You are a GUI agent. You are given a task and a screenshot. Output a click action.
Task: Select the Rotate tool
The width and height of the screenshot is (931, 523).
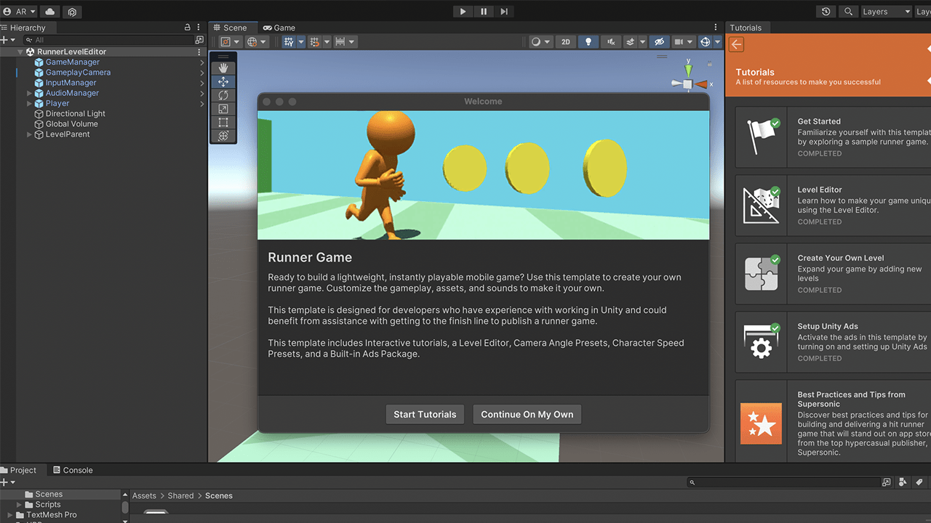pyautogui.click(x=223, y=95)
